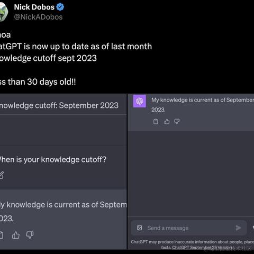Click the send arrow button

click(x=238, y=228)
